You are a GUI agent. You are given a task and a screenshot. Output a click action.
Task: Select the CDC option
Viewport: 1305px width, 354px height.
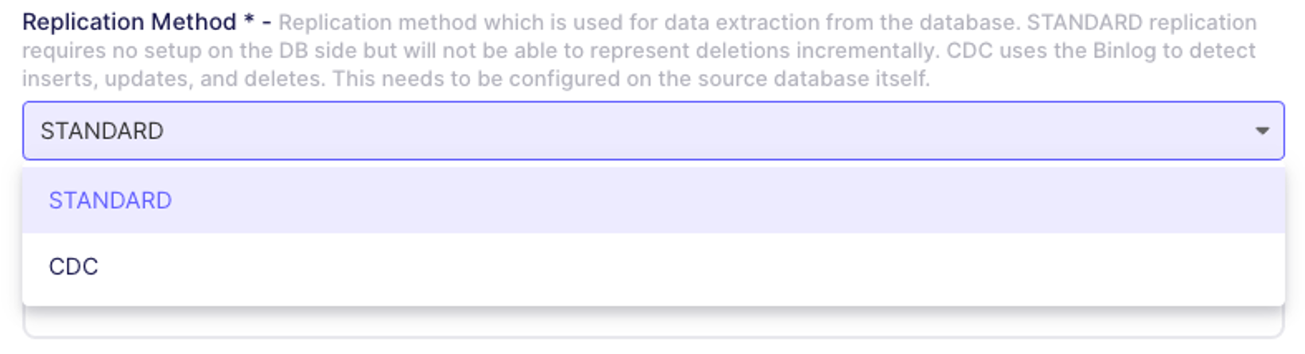(73, 266)
